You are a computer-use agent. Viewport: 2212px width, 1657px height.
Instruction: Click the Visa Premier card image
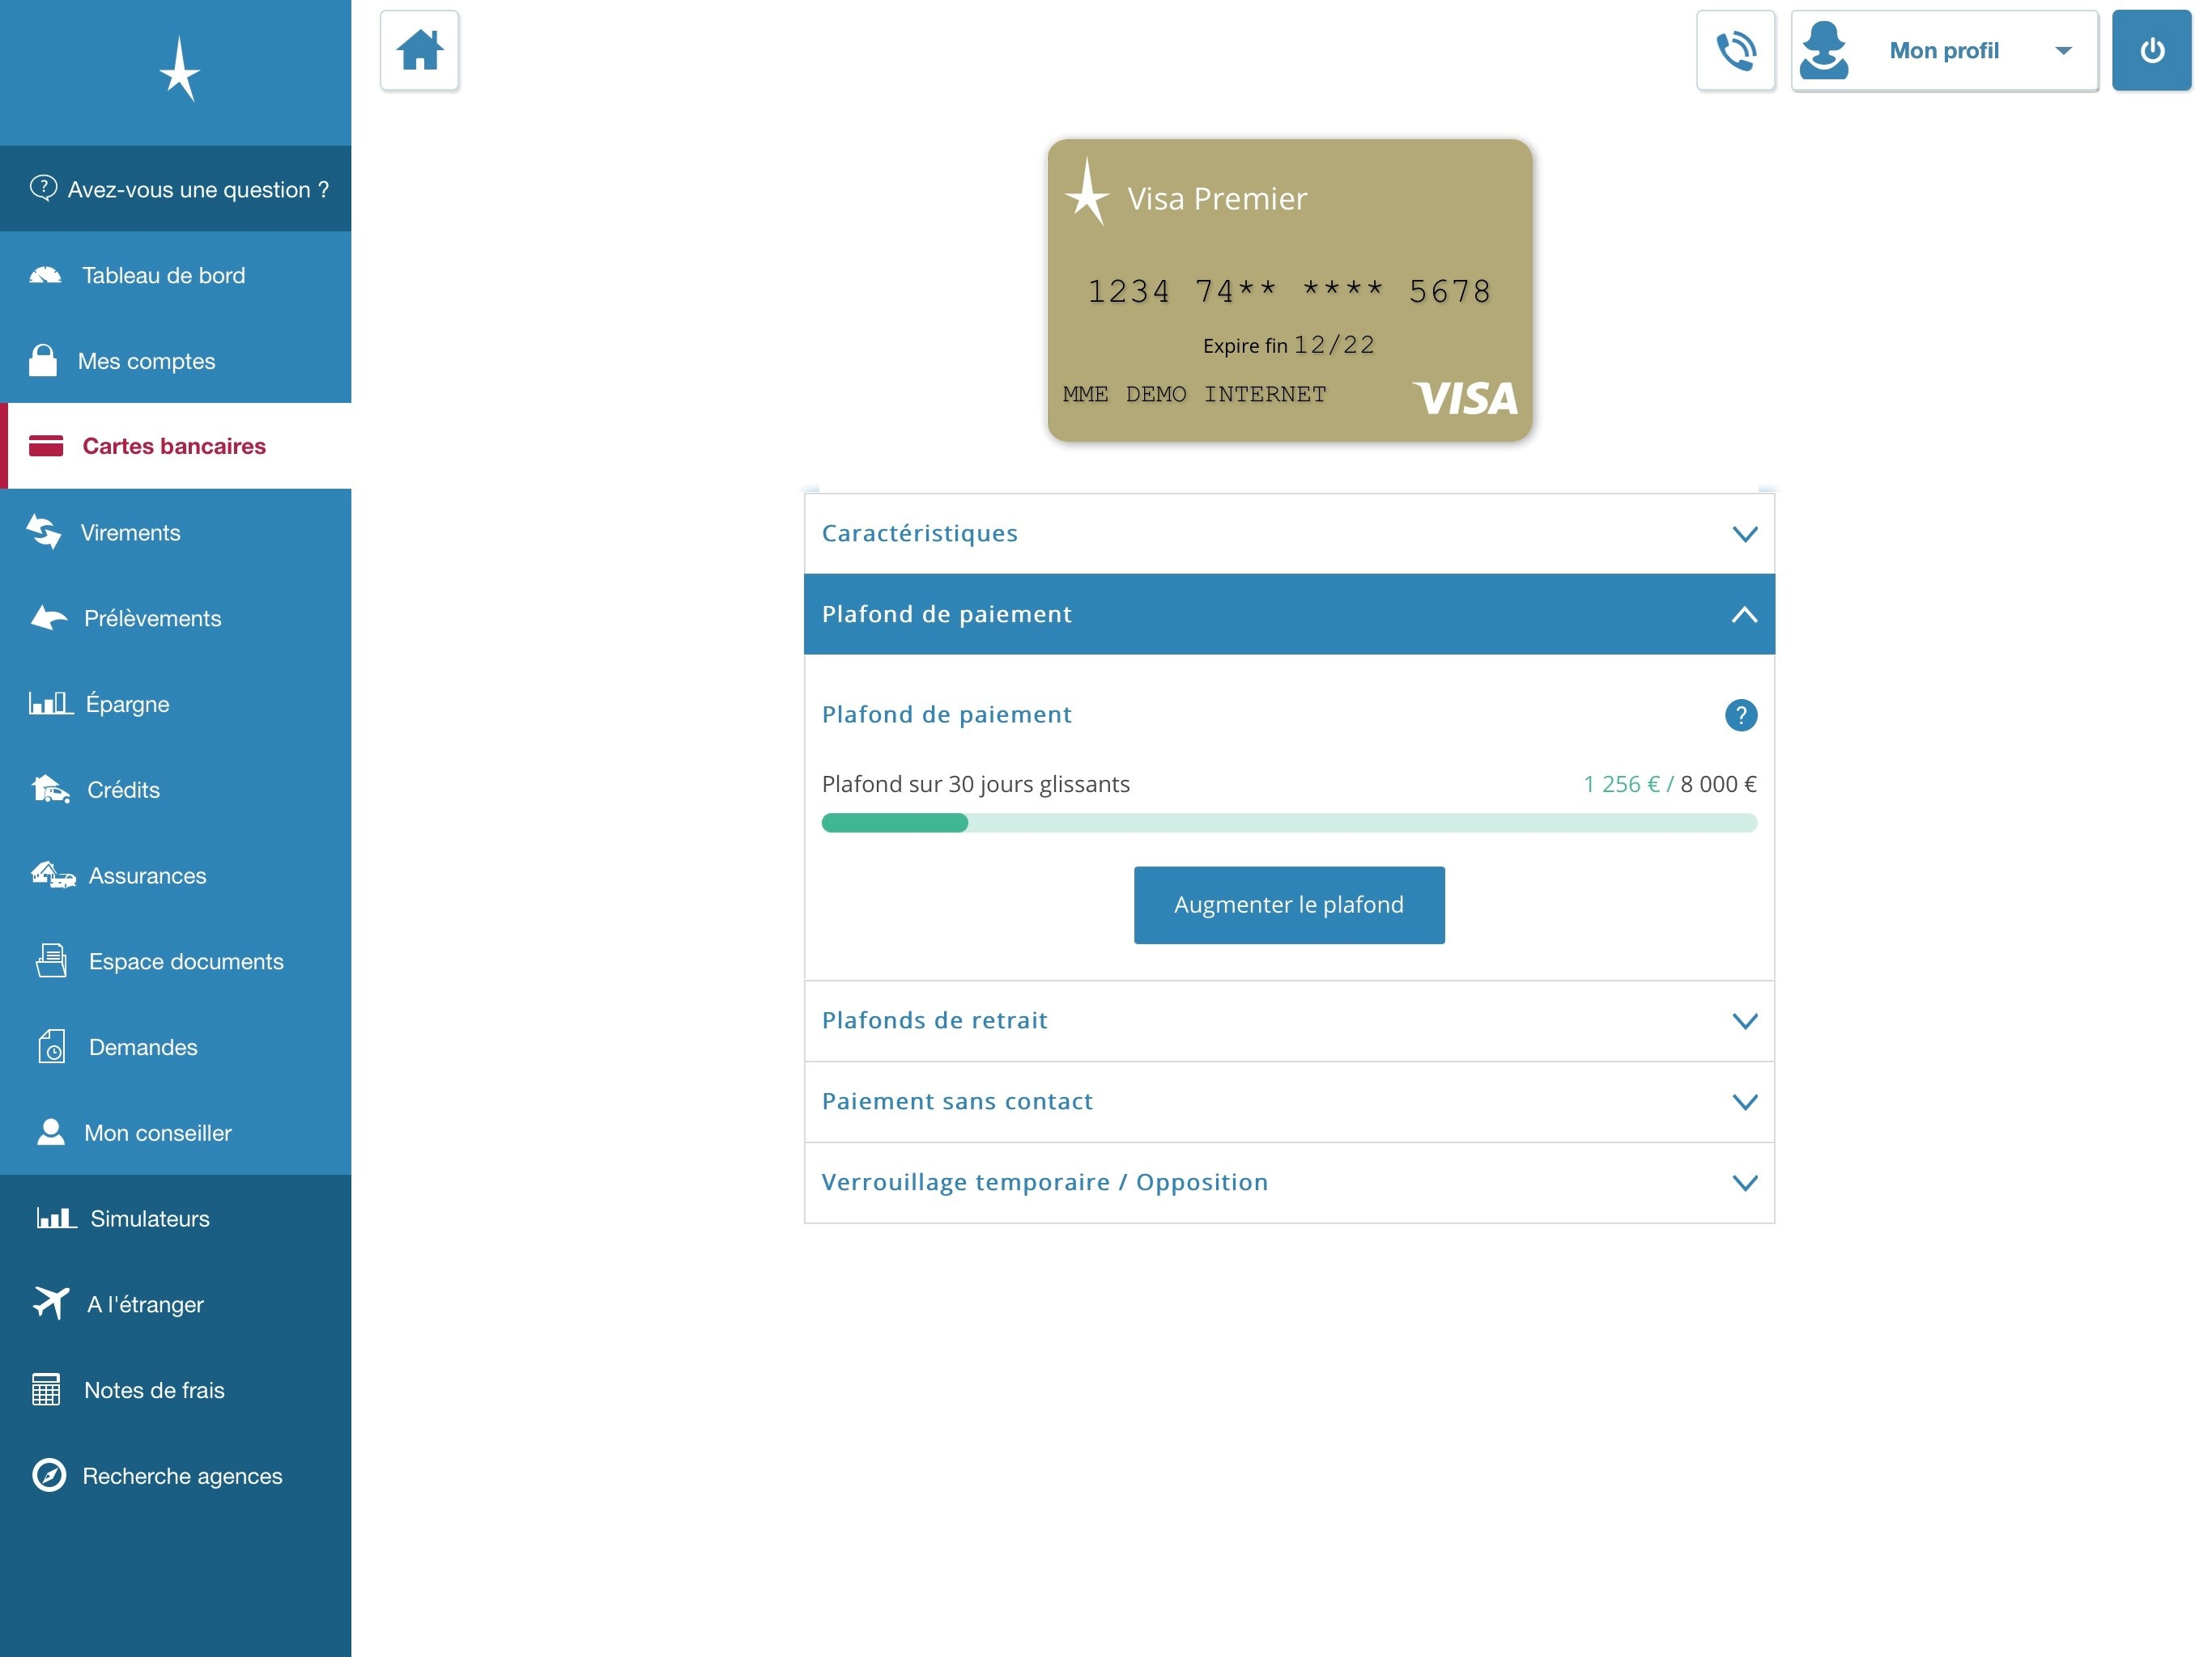pos(1288,290)
